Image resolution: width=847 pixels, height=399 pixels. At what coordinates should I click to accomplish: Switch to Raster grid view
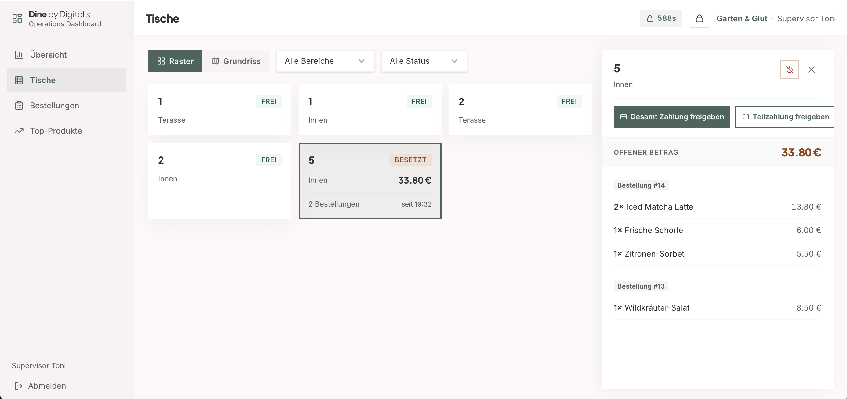[175, 61]
